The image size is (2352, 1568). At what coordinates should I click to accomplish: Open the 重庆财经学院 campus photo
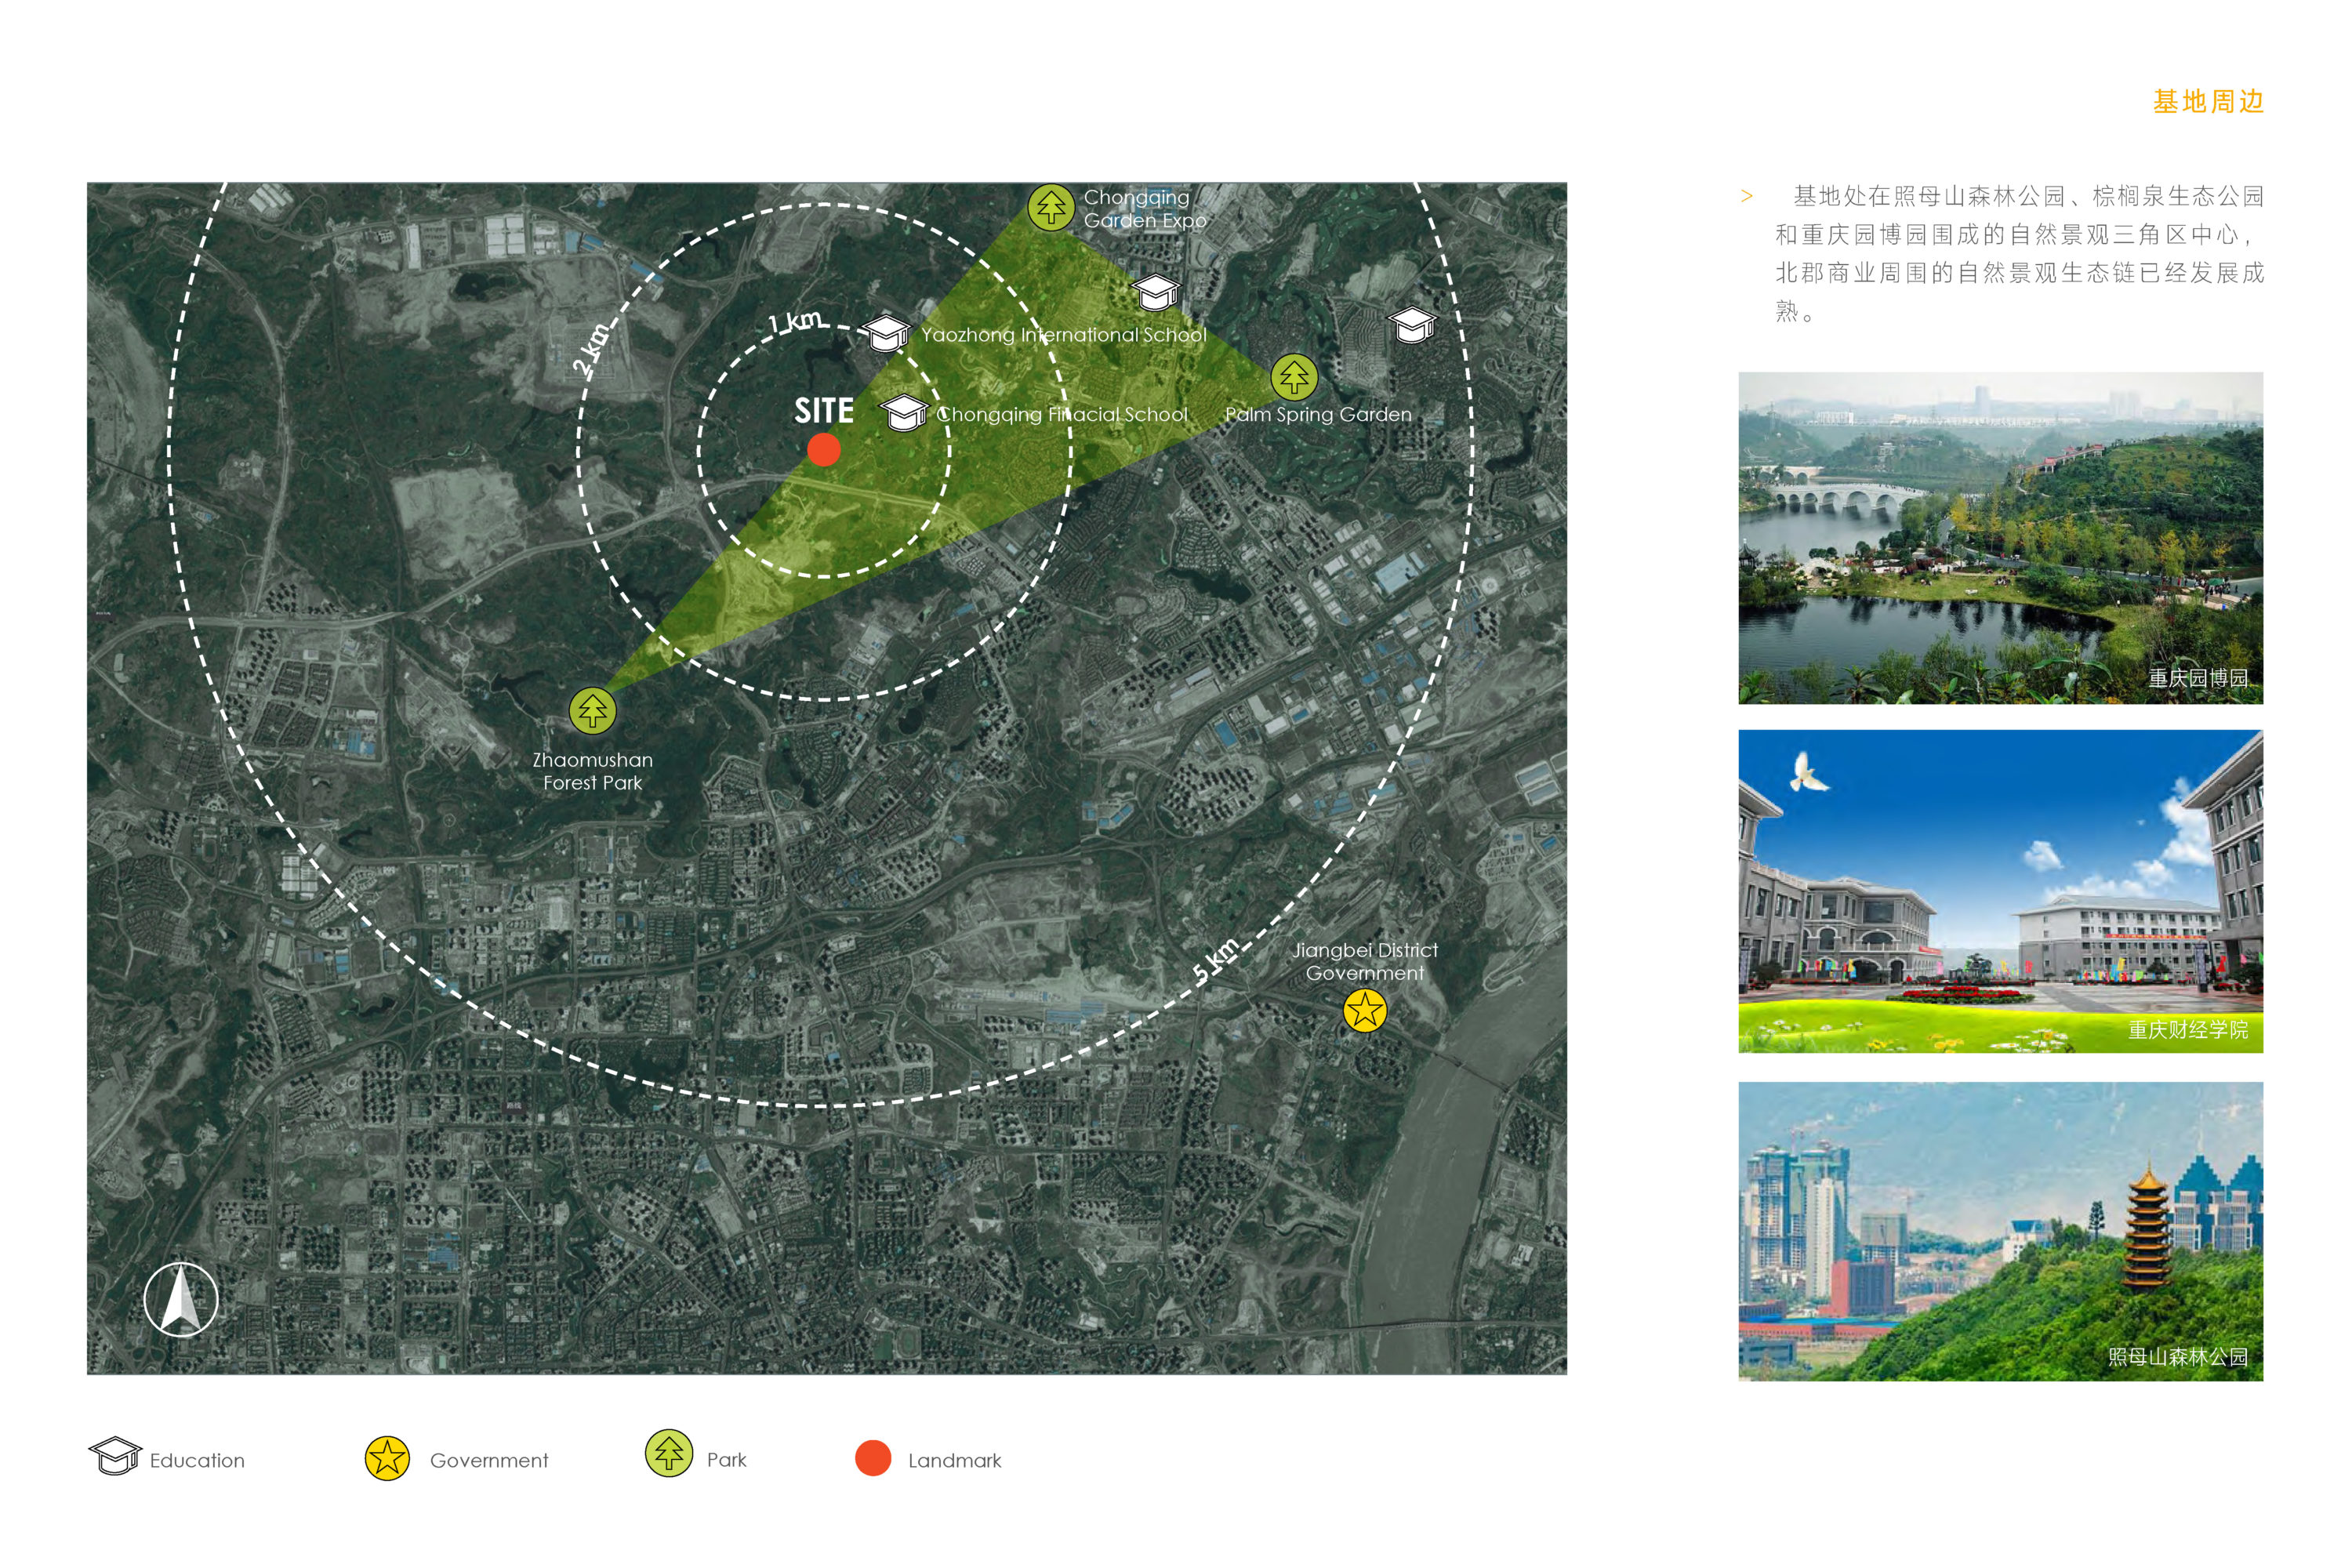point(2000,891)
